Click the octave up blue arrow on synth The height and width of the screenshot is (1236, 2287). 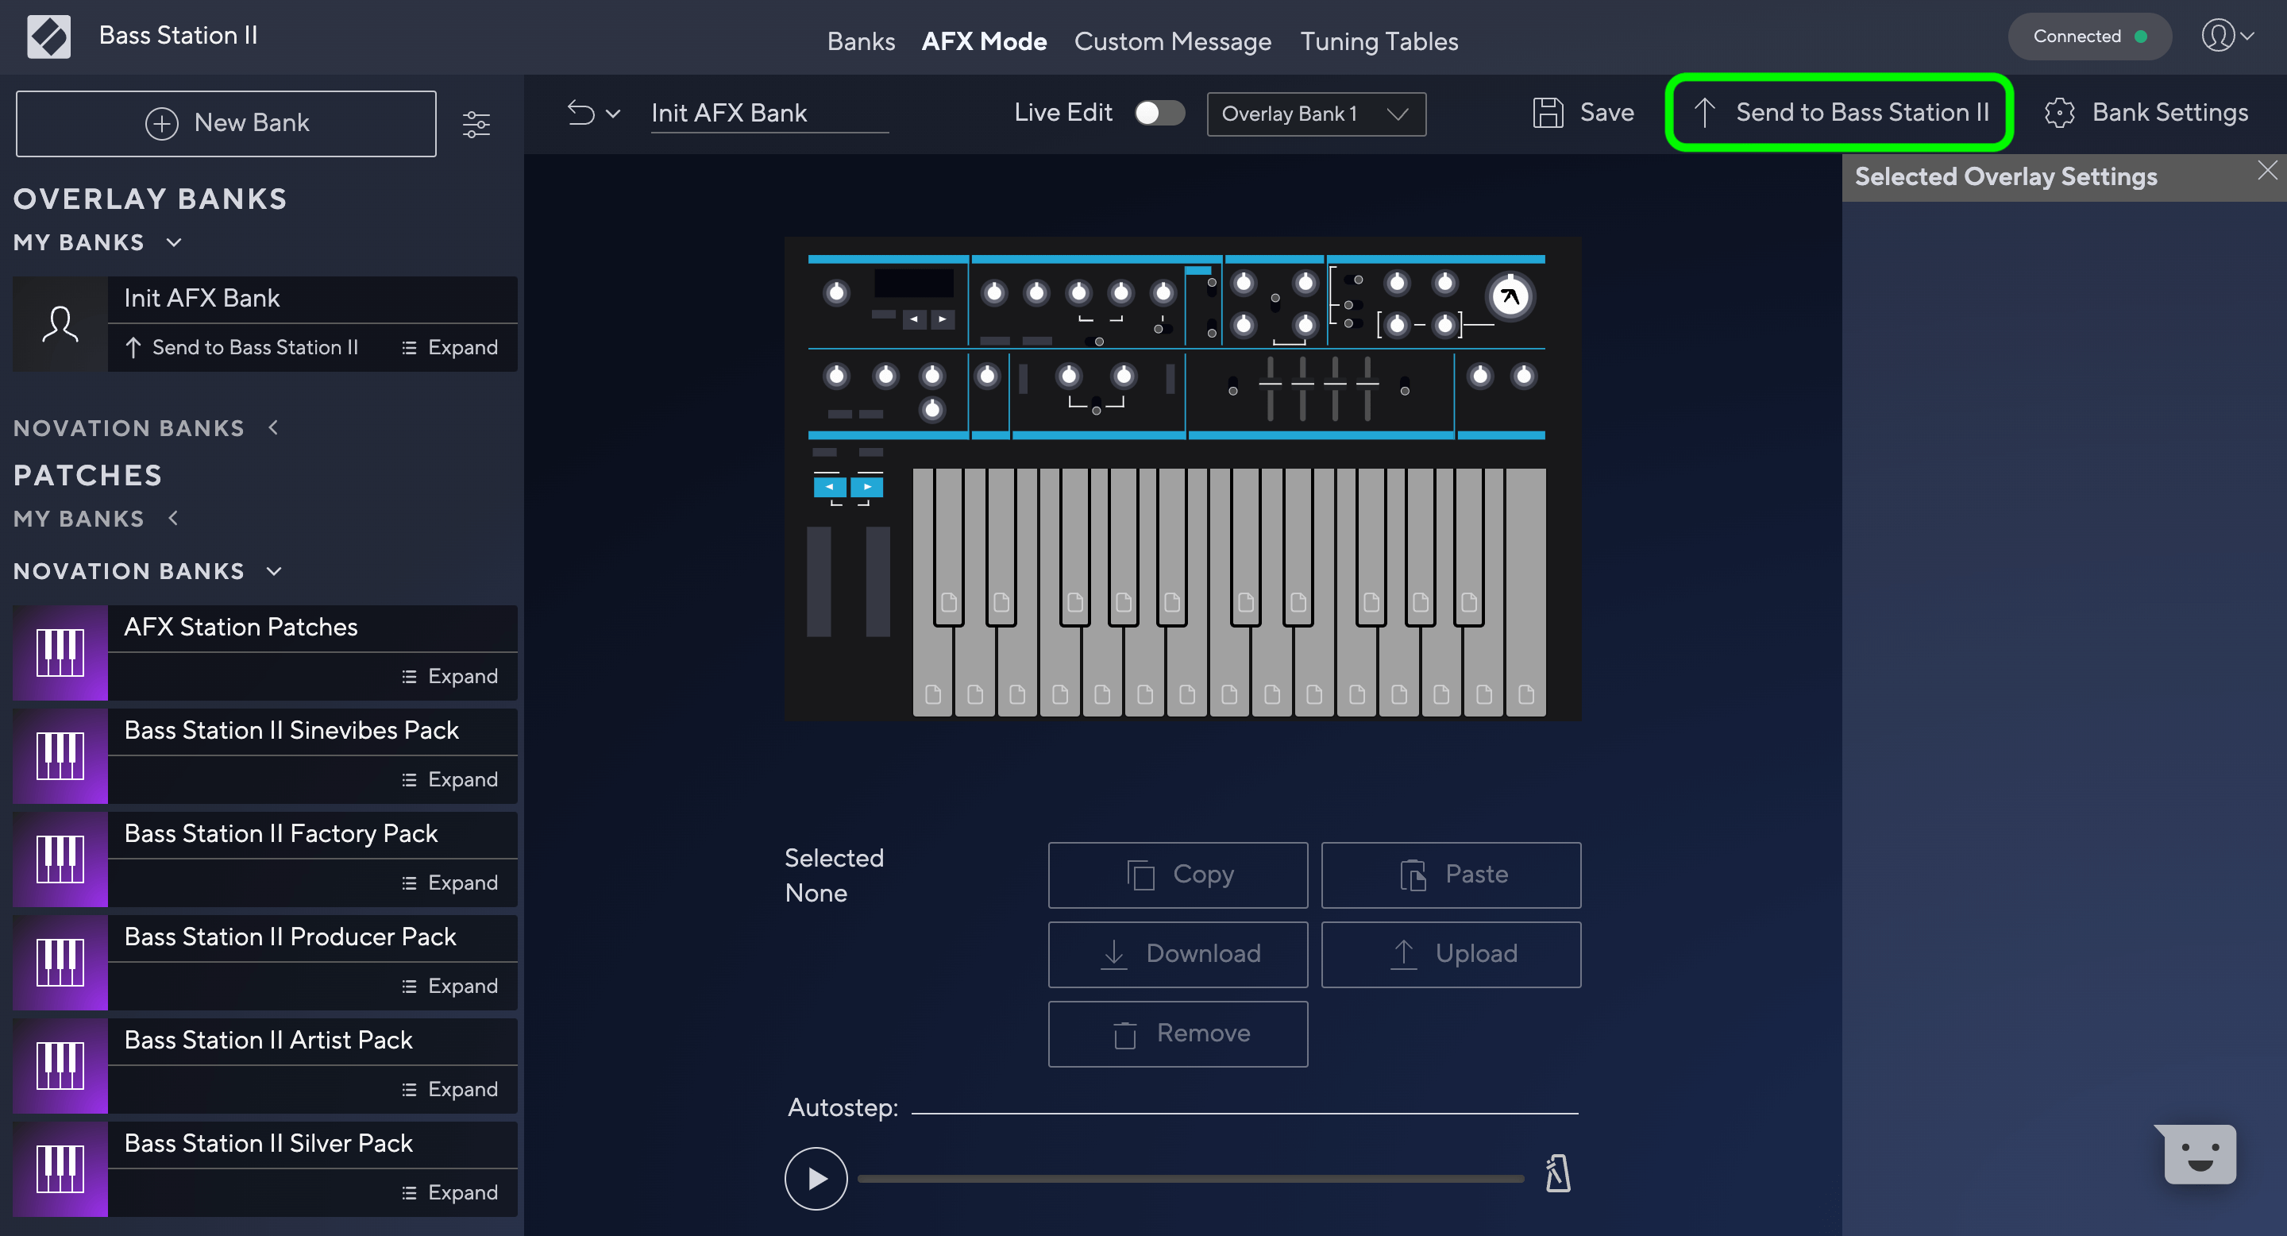click(x=867, y=487)
